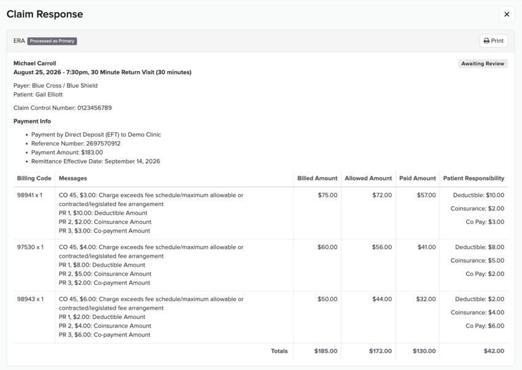Image resolution: width=522 pixels, height=370 pixels.
Task: Close the Claim Response dialog
Action: pyautogui.click(x=507, y=14)
